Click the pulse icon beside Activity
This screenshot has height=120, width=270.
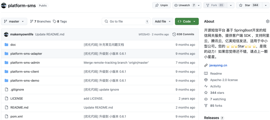206,86
